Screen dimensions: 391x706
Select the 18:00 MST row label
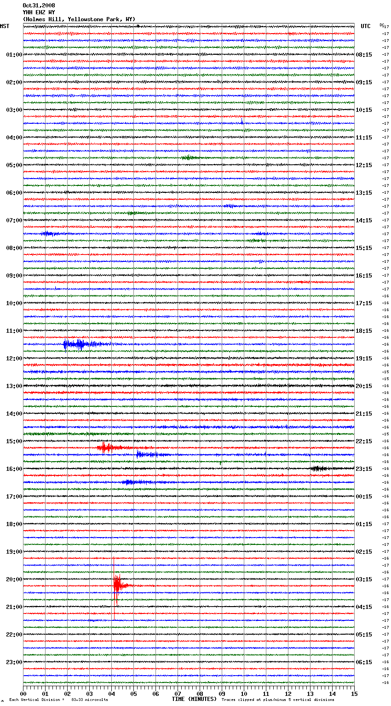(x=14, y=524)
